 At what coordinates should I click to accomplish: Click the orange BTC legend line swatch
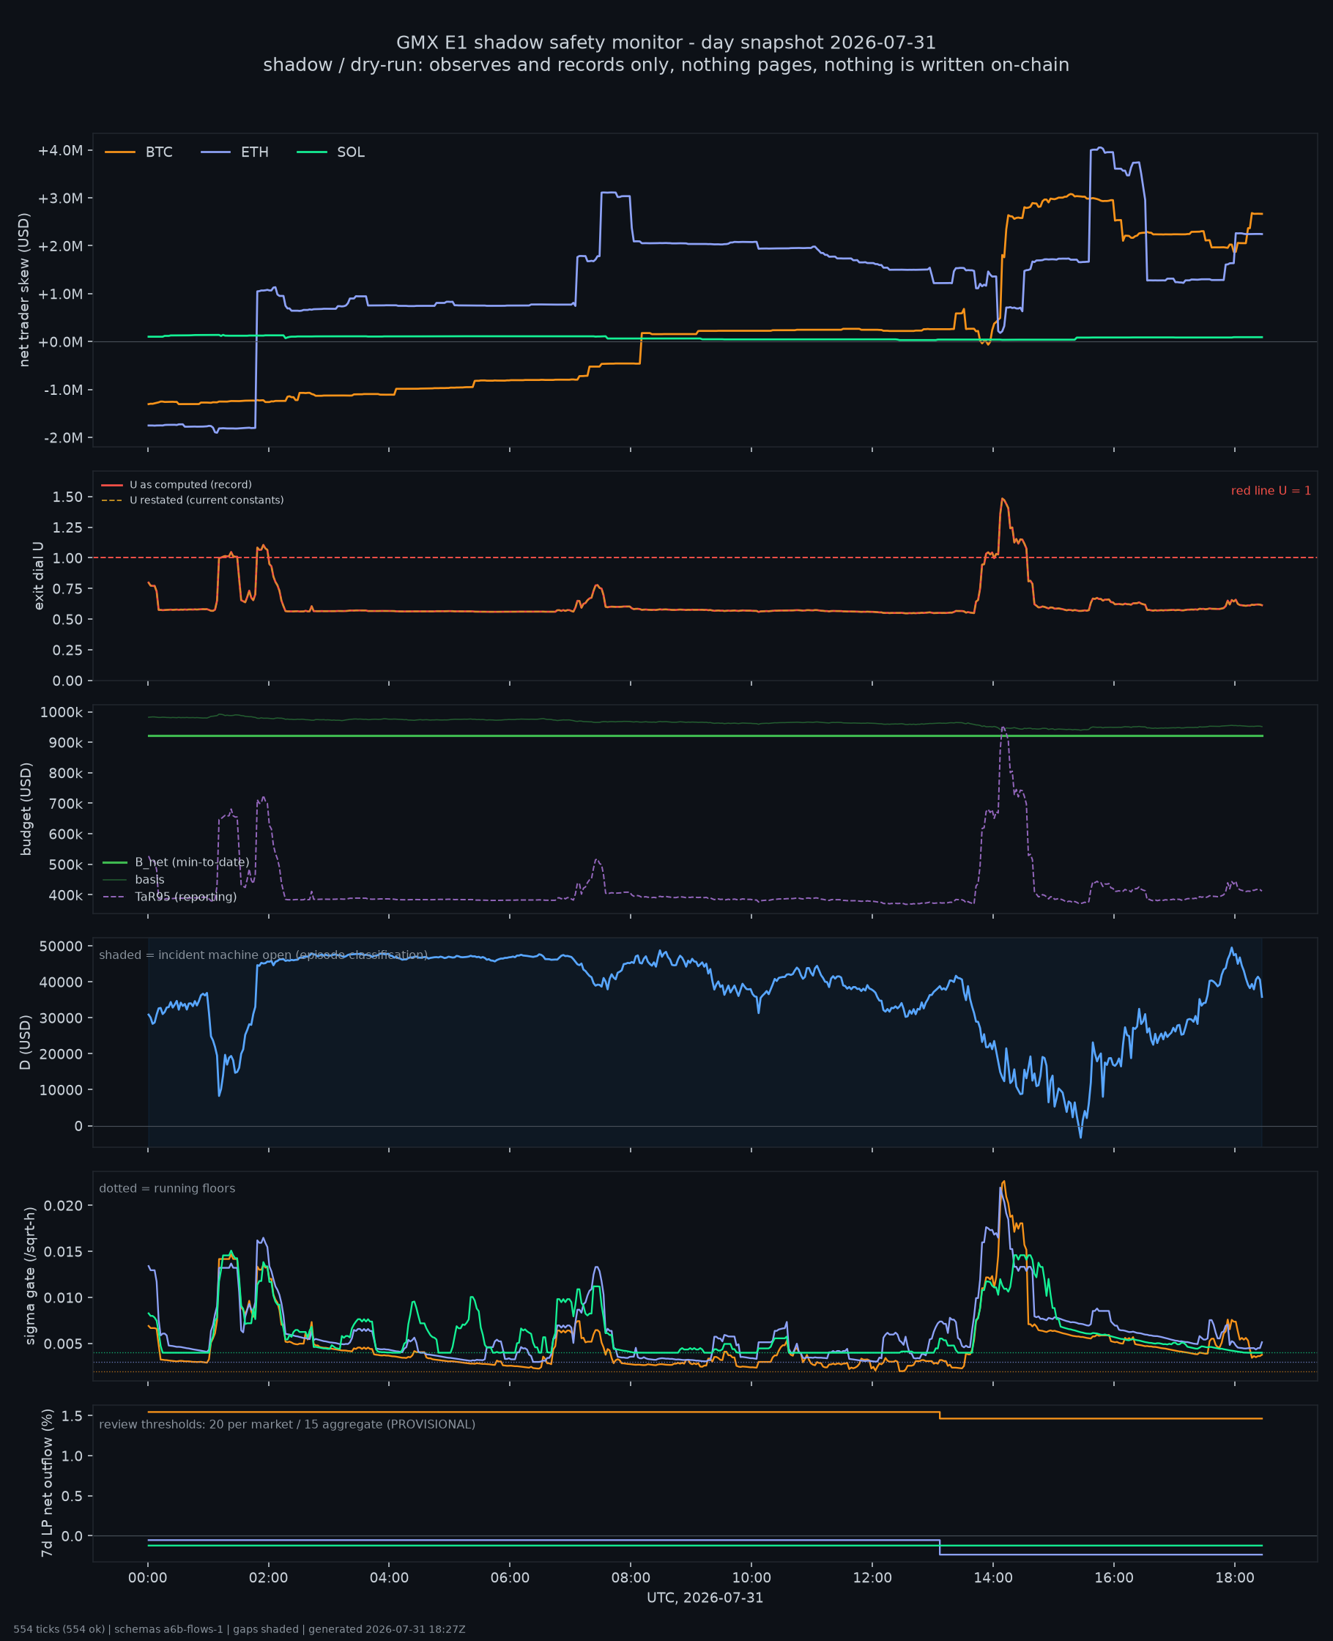tap(120, 152)
